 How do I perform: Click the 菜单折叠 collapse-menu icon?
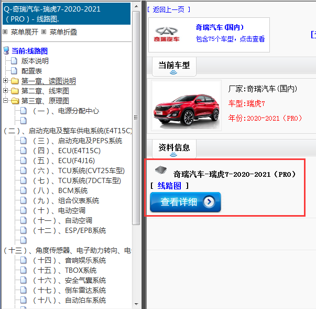click(43, 32)
